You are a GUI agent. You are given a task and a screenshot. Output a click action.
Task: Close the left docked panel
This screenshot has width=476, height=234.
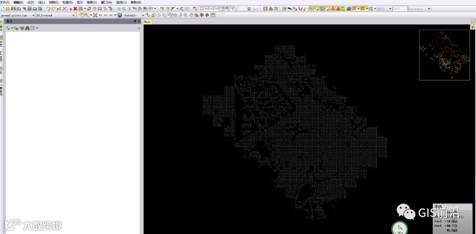tap(139, 22)
